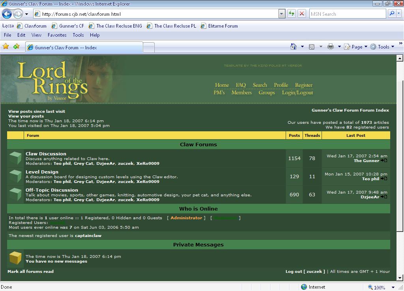Expand the Print options dropdown arrow

339,47
